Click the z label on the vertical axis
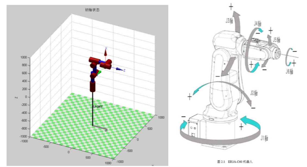The width and height of the screenshot is (307, 167). (x=17, y=97)
